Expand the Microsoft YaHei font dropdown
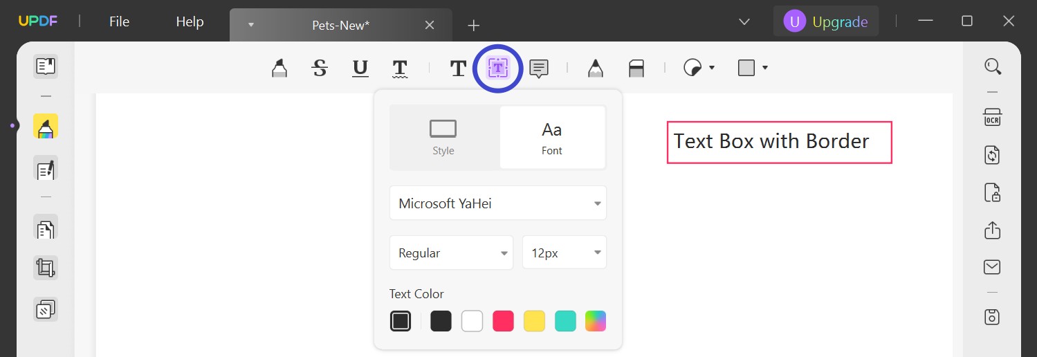1037x357 pixels. tap(497, 203)
